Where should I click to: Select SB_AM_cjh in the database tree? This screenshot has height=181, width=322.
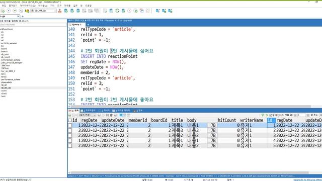point(6,88)
